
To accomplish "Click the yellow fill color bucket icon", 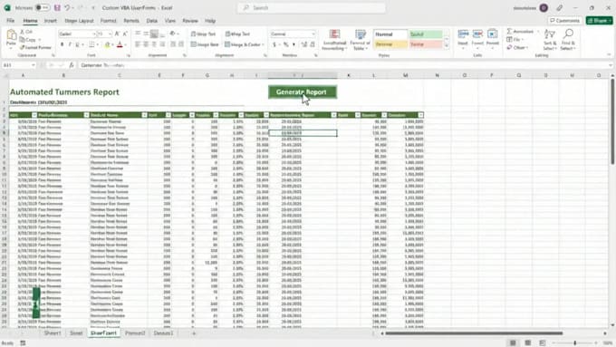I will point(107,44).
